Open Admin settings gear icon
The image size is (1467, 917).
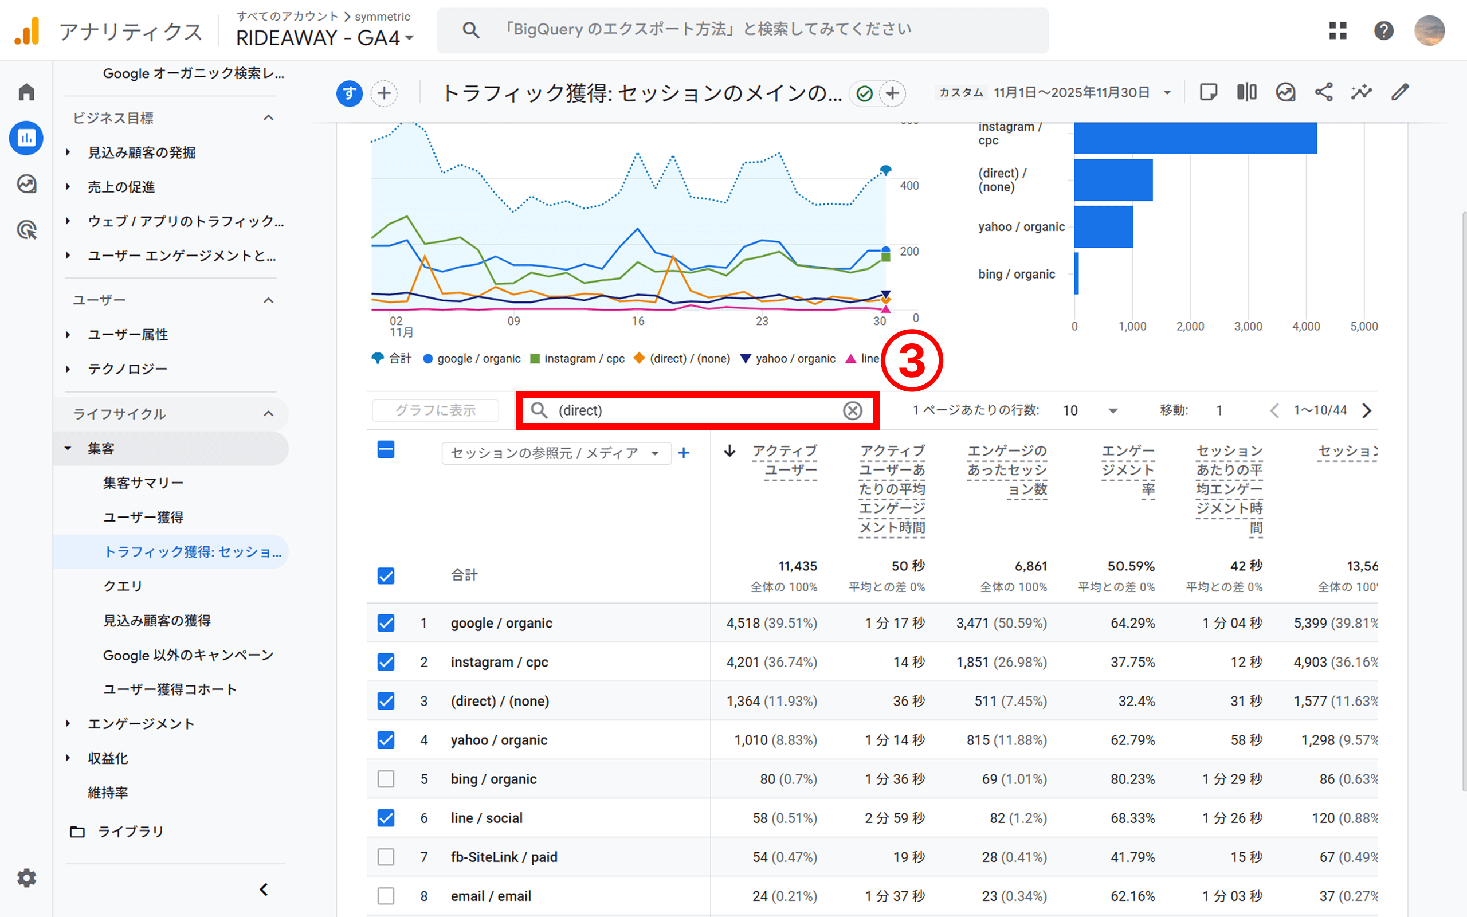[26, 877]
